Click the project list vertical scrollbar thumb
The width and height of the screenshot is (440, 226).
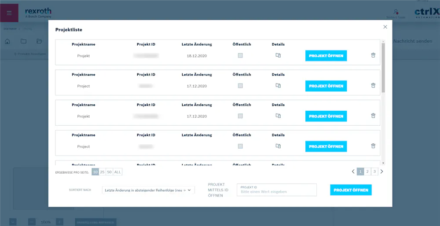(383, 68)
